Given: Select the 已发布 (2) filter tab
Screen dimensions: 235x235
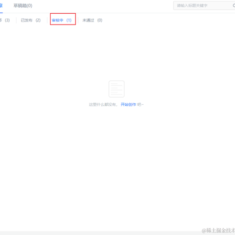Looking at the screenshot, I should (31, 20).
